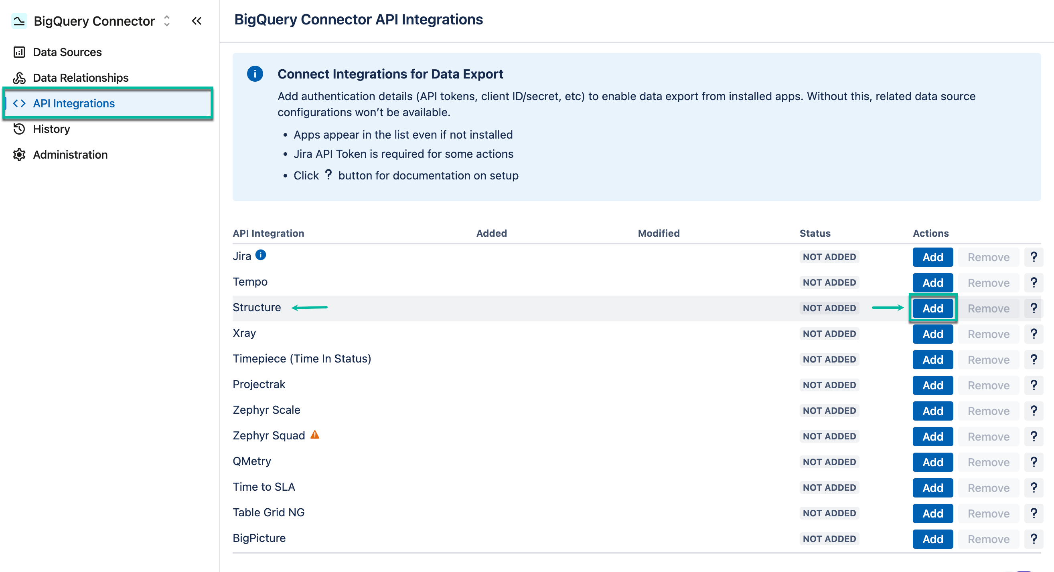
Task: Click the BigQuery Connector app logo
Action: coord(18,21)
